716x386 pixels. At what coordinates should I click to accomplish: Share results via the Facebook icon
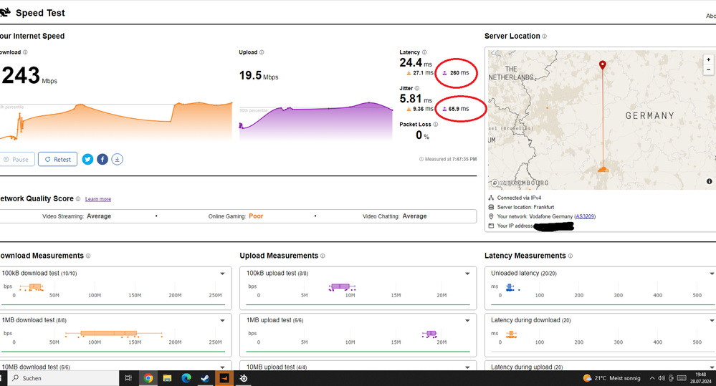pyautogui.click(x=102, y=159)
